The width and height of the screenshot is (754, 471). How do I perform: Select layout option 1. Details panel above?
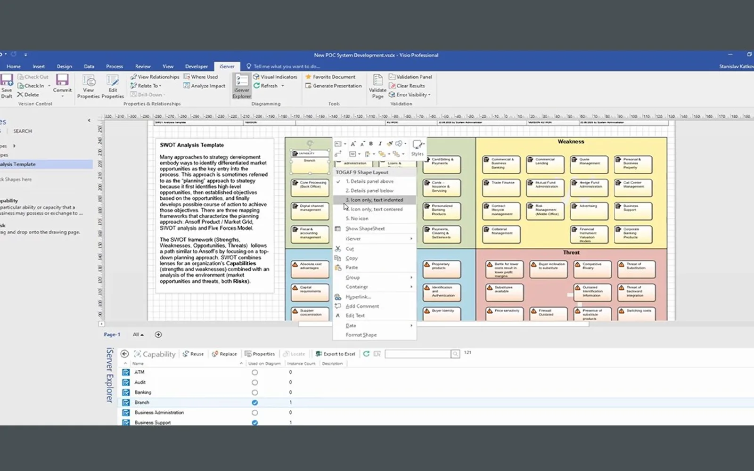pyautogui.click(x=375, y=181)
